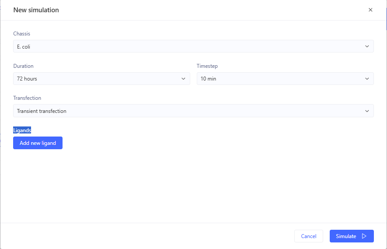Click the Add new ligand button
This screenshot has height=249, width=387.
pos(38,143)
